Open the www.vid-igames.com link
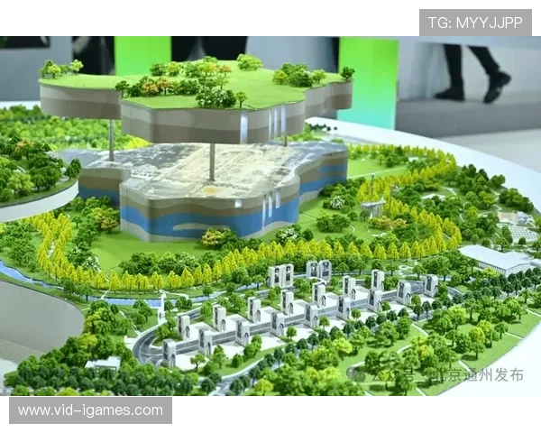541x433 pixels. [x=90, y=410]
